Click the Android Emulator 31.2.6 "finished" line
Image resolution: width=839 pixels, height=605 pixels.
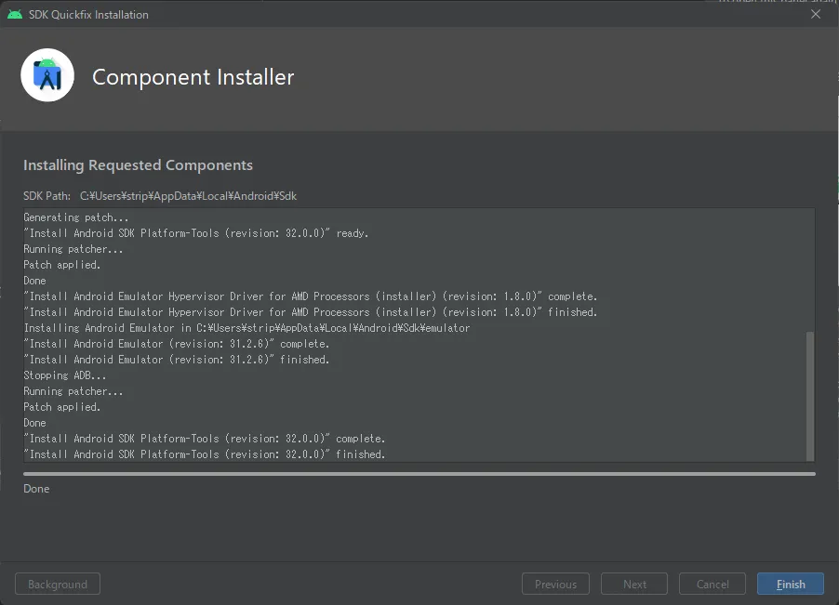177,360
